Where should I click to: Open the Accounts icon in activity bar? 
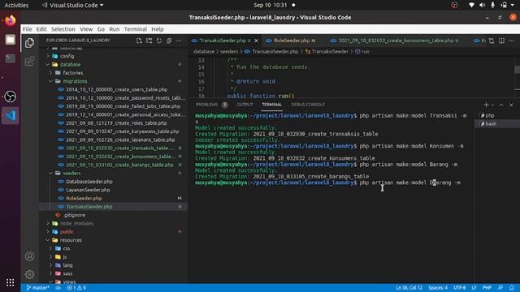coord(29,256)
